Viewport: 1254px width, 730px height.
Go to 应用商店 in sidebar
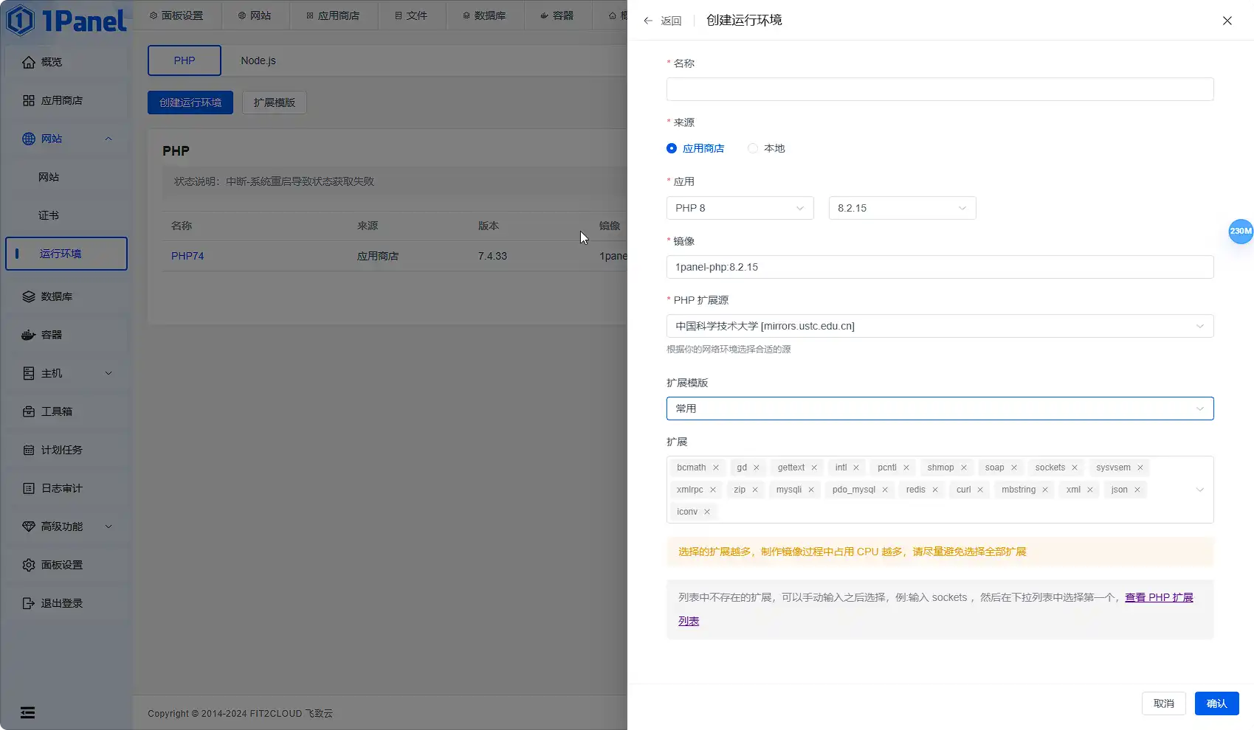(x=66, y=100)
